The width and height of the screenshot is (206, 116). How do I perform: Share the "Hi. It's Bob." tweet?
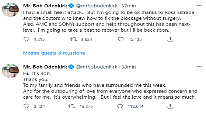[x=170, y=106]
